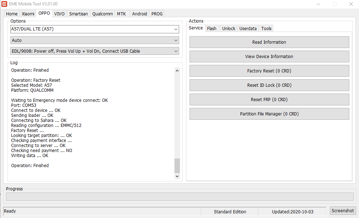Open the VIVO tab
The height and width of the screenshot is (218, 359).
pyautogui.click(x=59, y=14)
